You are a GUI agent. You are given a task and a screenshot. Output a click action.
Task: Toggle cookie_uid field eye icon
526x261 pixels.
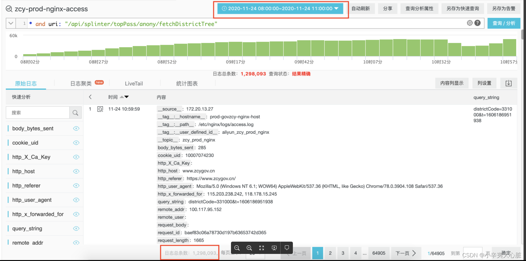[76, 143]
